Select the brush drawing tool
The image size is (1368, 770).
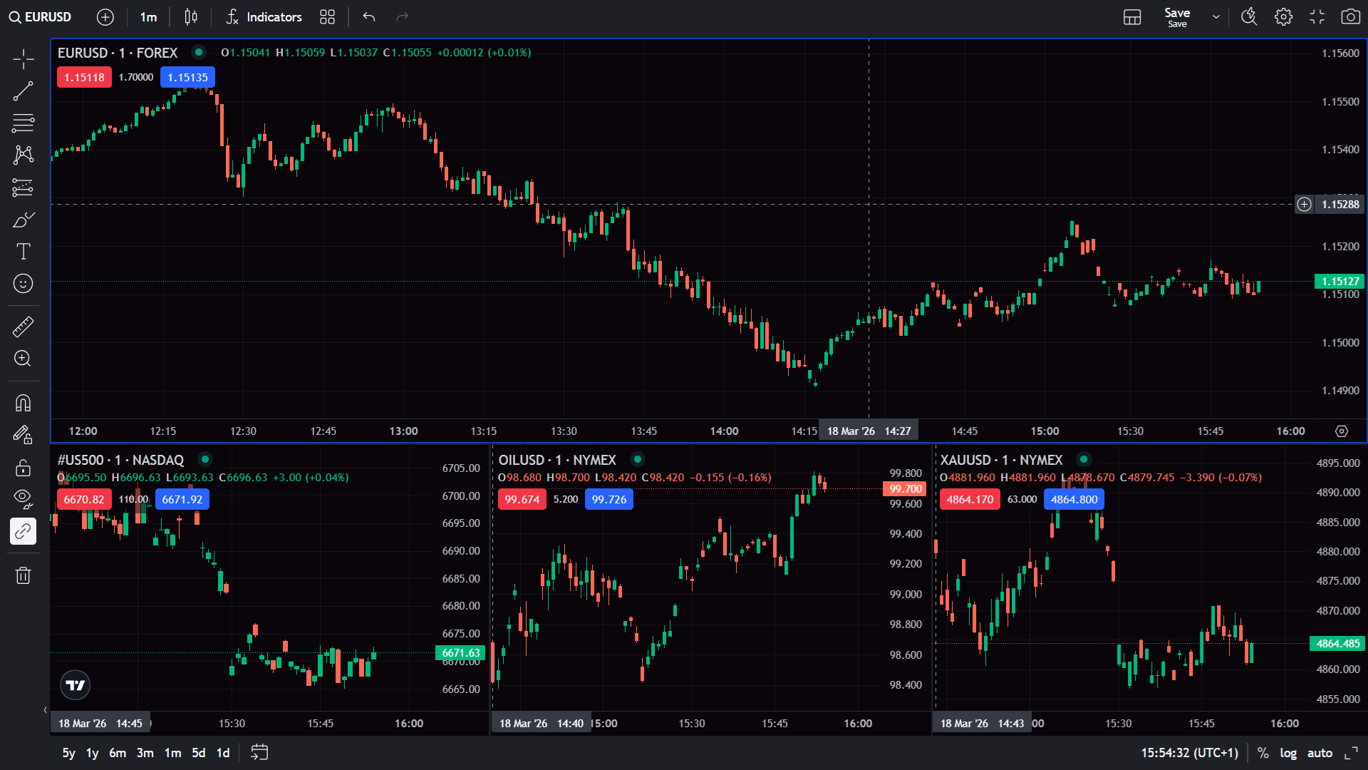[x=24, y=220]
